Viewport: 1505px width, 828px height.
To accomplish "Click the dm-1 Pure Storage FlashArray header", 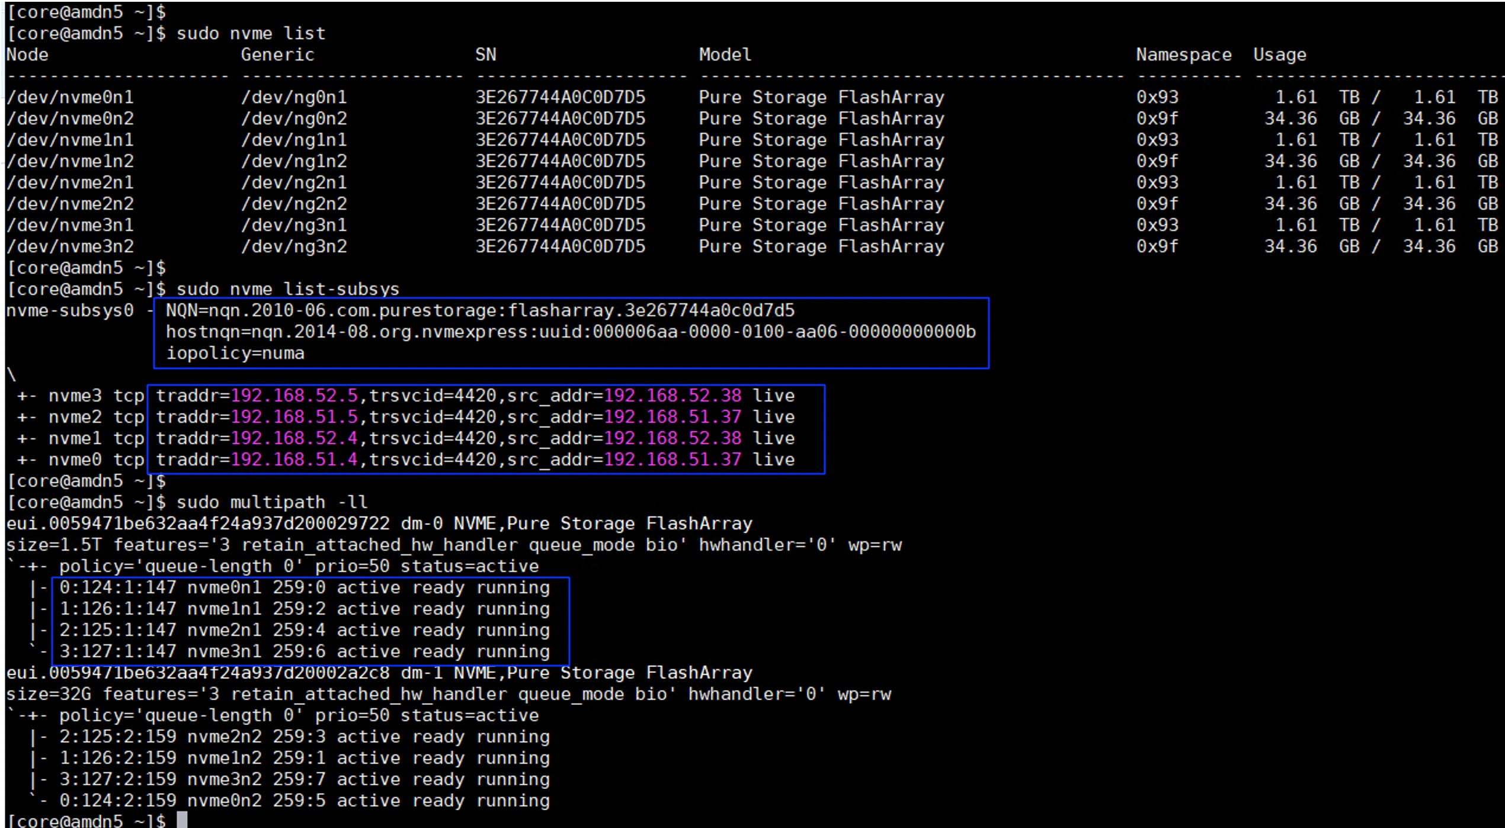I will click(379, 672).
